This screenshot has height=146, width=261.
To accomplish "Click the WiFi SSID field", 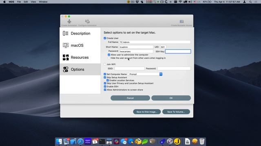I will (129, 69).
